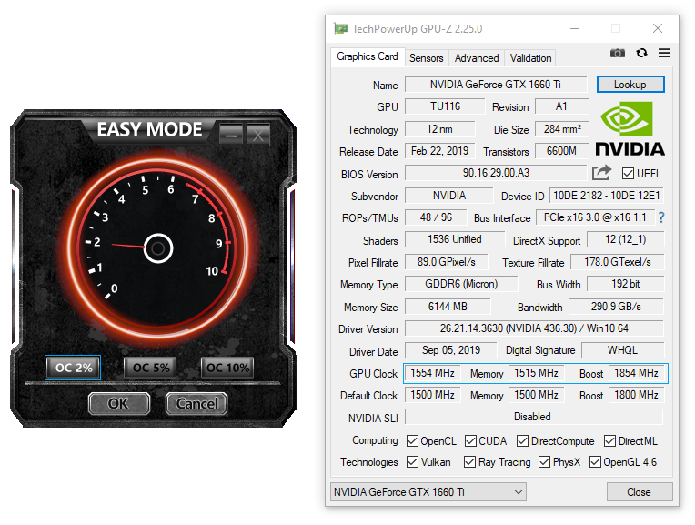The width and height of the screenshot is (695, 525).
Task: Click the Bandwidth 290.9 GB/s field
Action: pos(616,307)
